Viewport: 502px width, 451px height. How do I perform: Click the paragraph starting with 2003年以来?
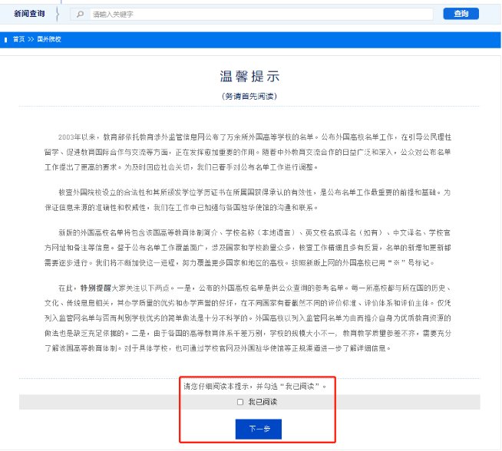[x=248, y=153]
